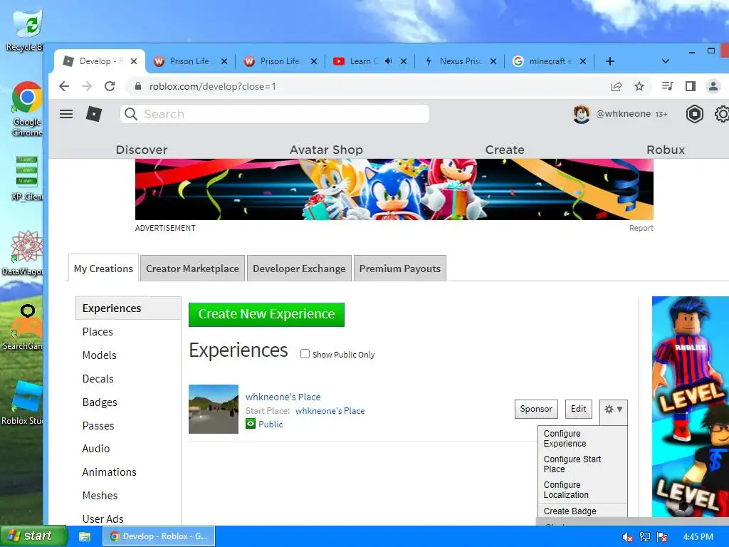The height and width of the screenshot is (547, 729).
Task: Switch to the Premium Payouts tab
Action: click(400, 269)
